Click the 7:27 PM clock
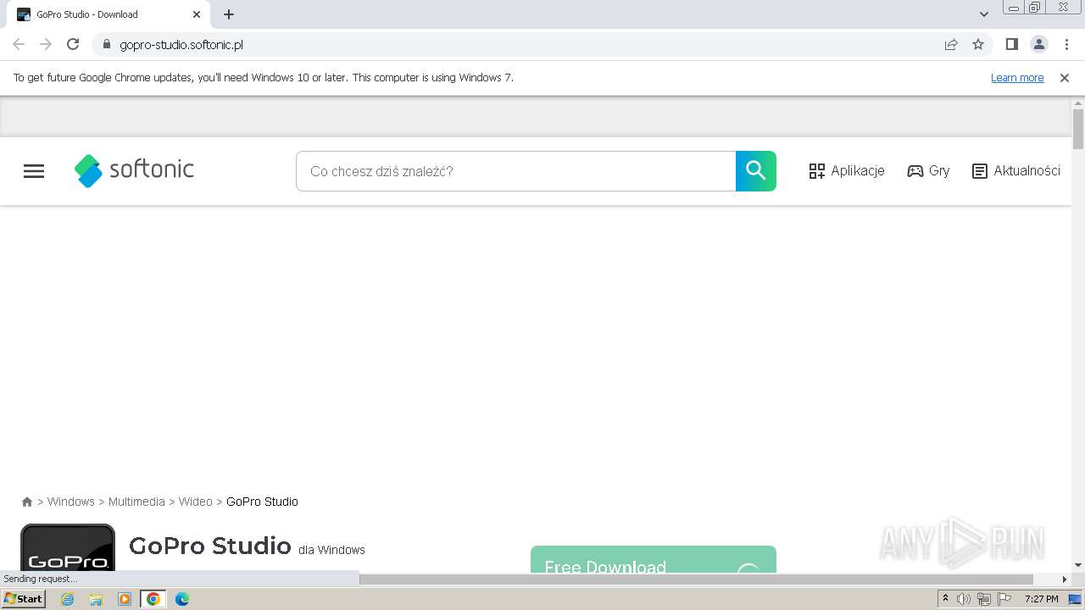This screenshot has width=1085, height=610. click(x=1042, y=599)
